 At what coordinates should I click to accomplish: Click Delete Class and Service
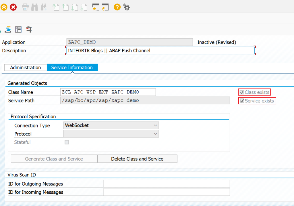point(137,159)
